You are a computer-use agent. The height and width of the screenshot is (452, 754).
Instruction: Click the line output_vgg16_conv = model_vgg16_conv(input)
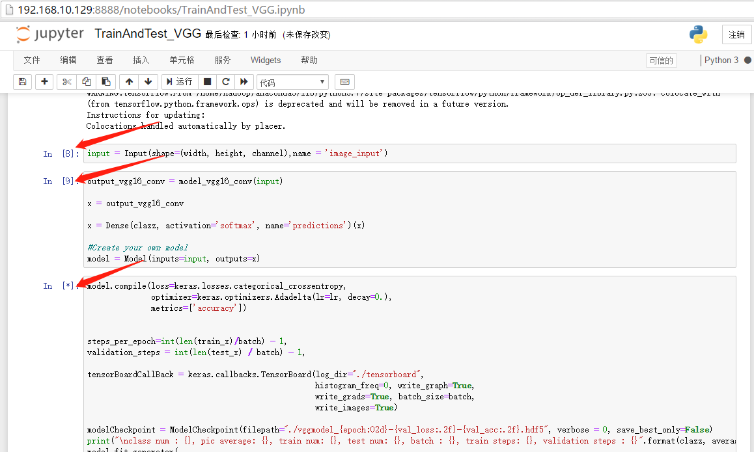point(185,181)
